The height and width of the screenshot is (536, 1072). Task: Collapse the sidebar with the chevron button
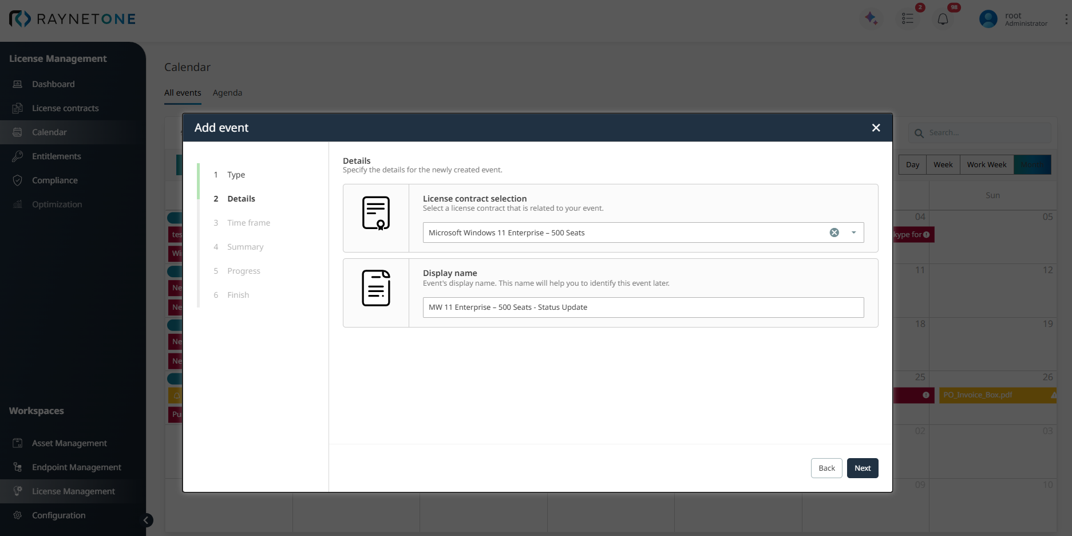pyautogui.click(x=146, y=520)
